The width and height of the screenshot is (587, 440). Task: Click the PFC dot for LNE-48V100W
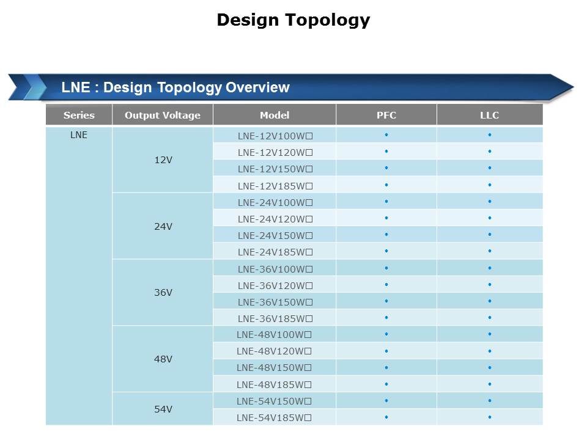pos(386,334)
